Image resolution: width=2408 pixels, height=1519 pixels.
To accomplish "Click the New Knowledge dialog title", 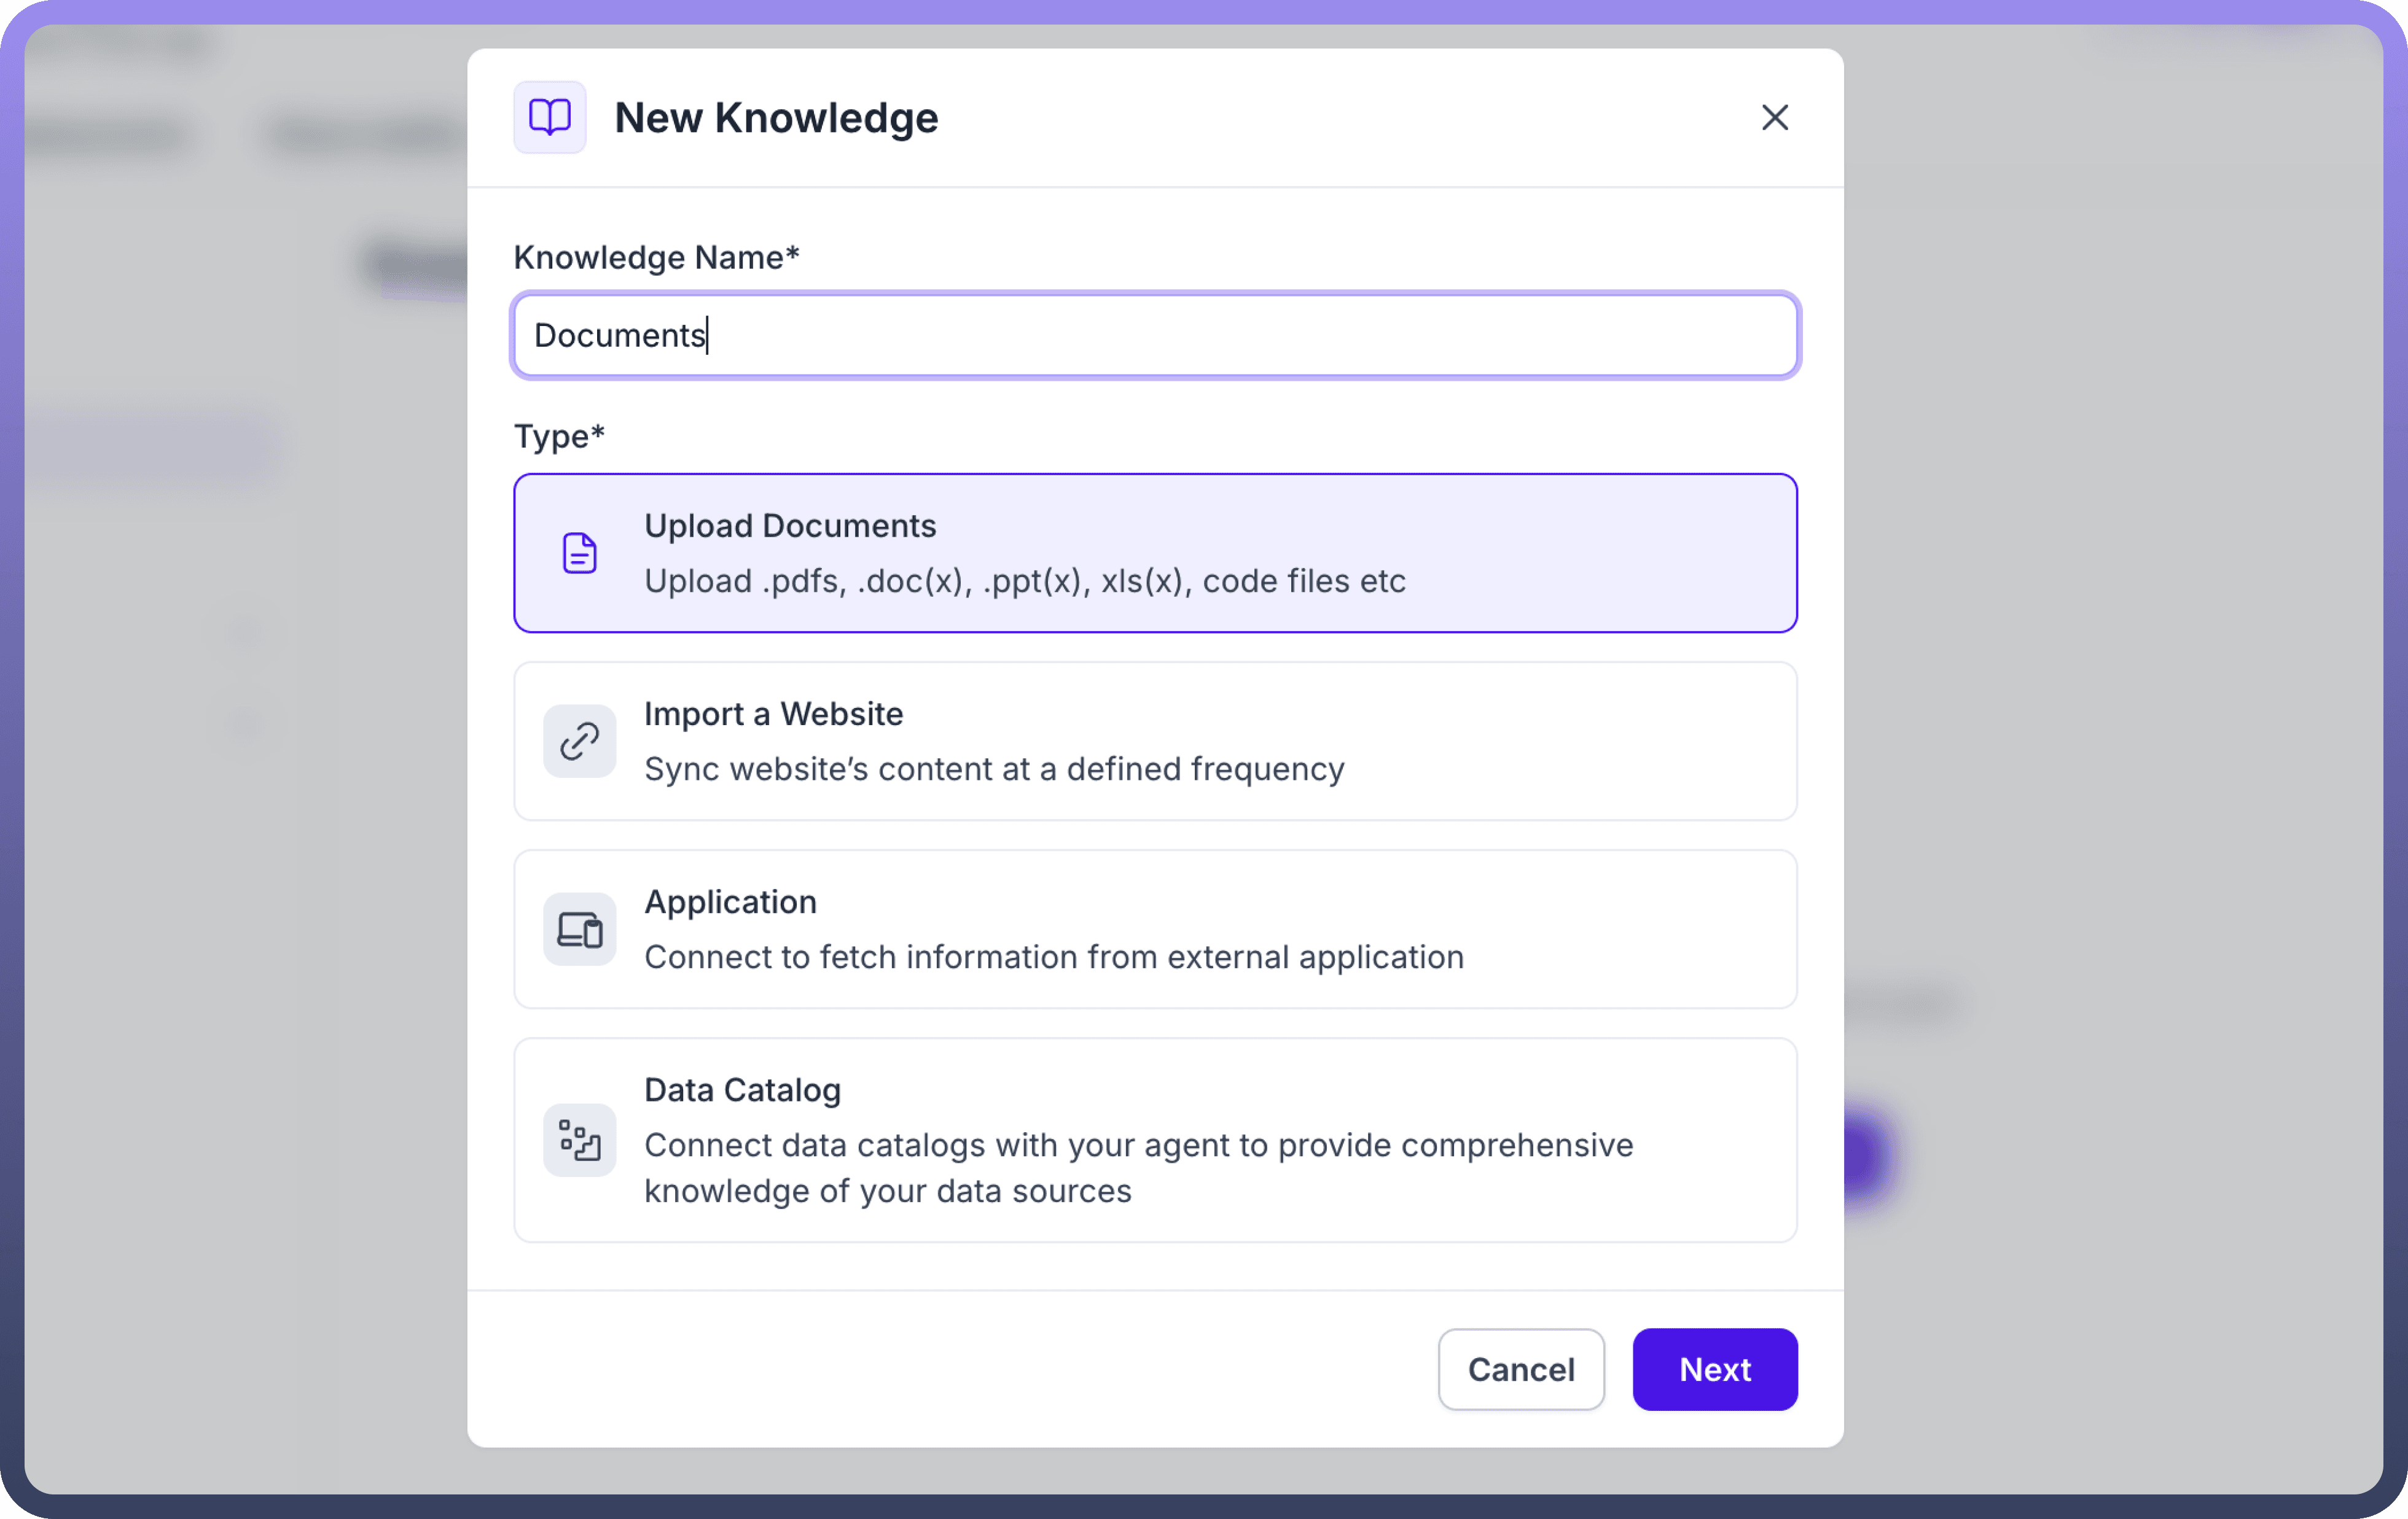I will pos(776,118).
